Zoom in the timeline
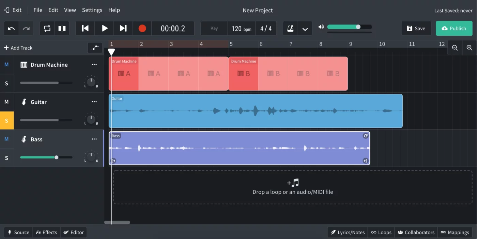The image size is (477, 239). point(470,48)
